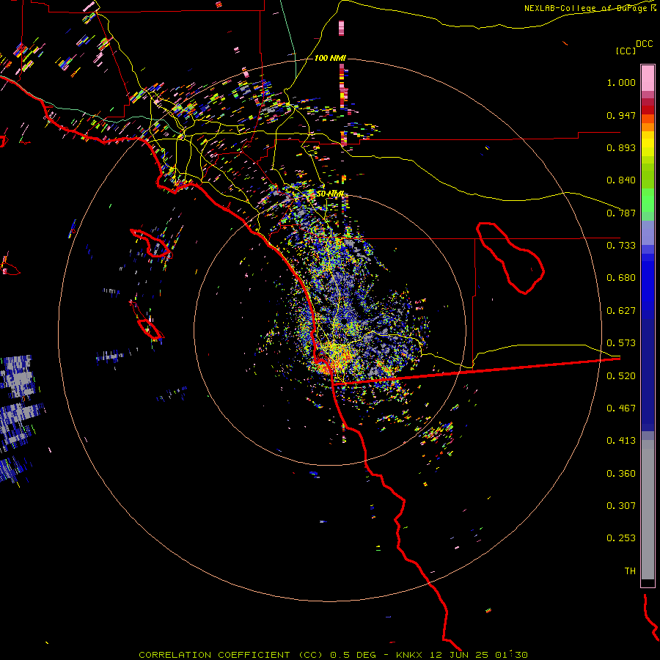Click the TH threshold label on the legend
This screenshot has height=660, width=660.
(630, 571)
